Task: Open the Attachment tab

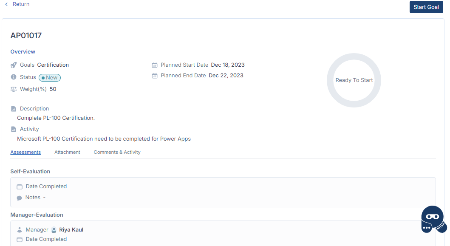Action: (x=67, y=152)
